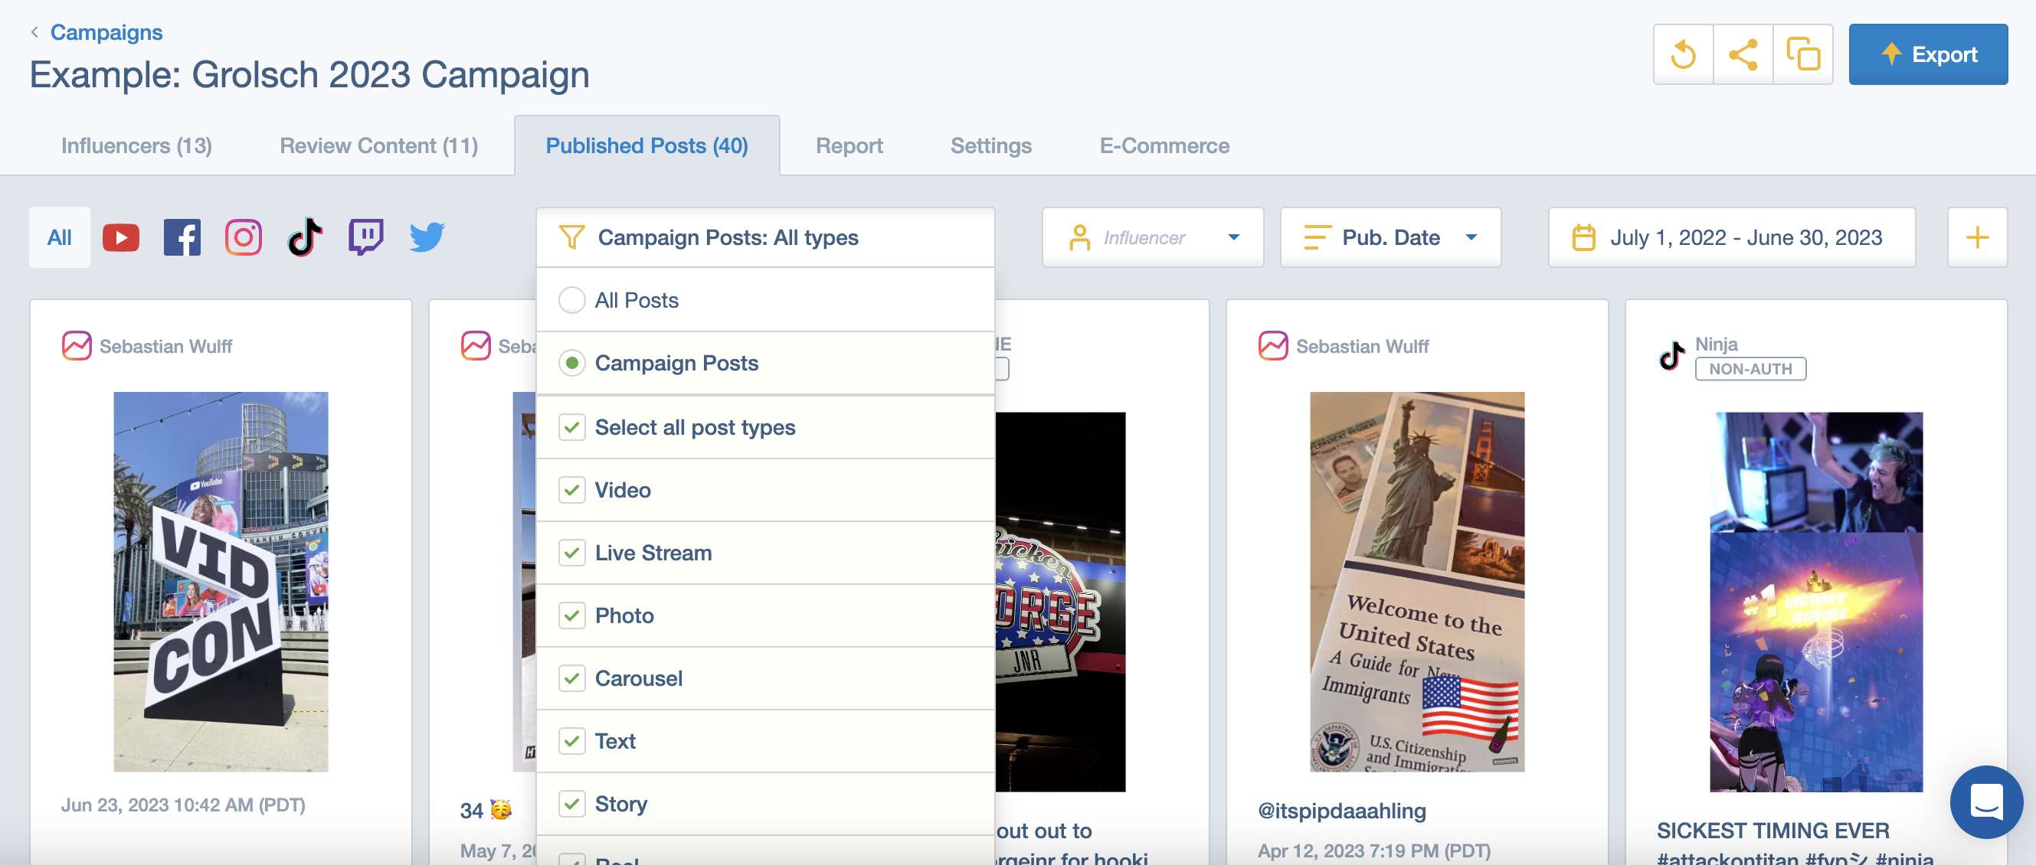The height and width of the screenshot is (865, 2036).
Task: Filter posts by YouTube icon
Action: coord(121,237)
